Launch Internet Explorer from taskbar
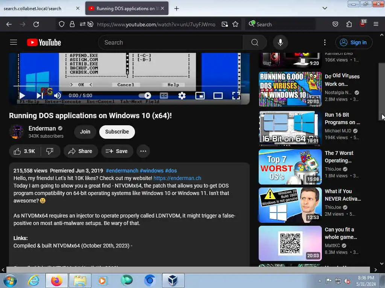Viewport: 385px width, 288px height. click(x=33, y=280)
